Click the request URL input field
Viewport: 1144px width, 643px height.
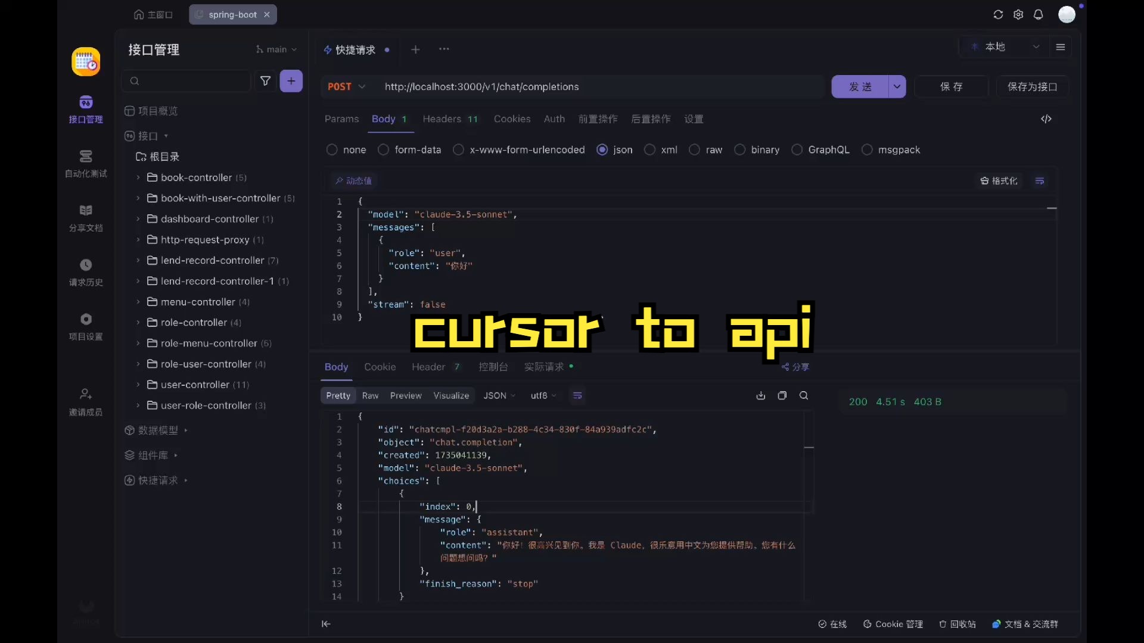(x=596, y=87)
